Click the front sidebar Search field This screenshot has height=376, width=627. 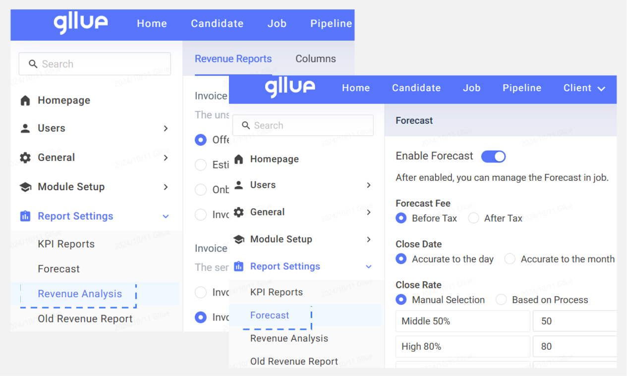click(x=303, y=126)
